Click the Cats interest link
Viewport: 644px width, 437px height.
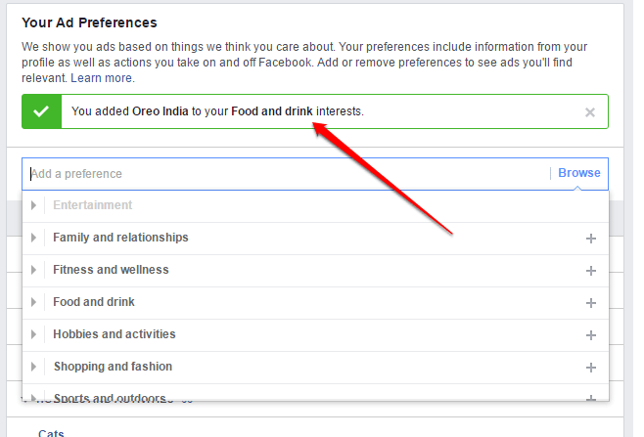pos(51,432)
